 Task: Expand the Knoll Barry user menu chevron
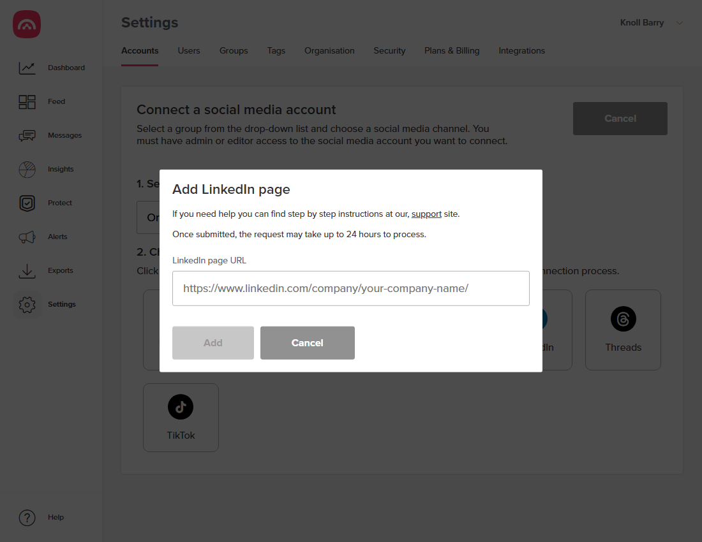[x=679, y=23]
